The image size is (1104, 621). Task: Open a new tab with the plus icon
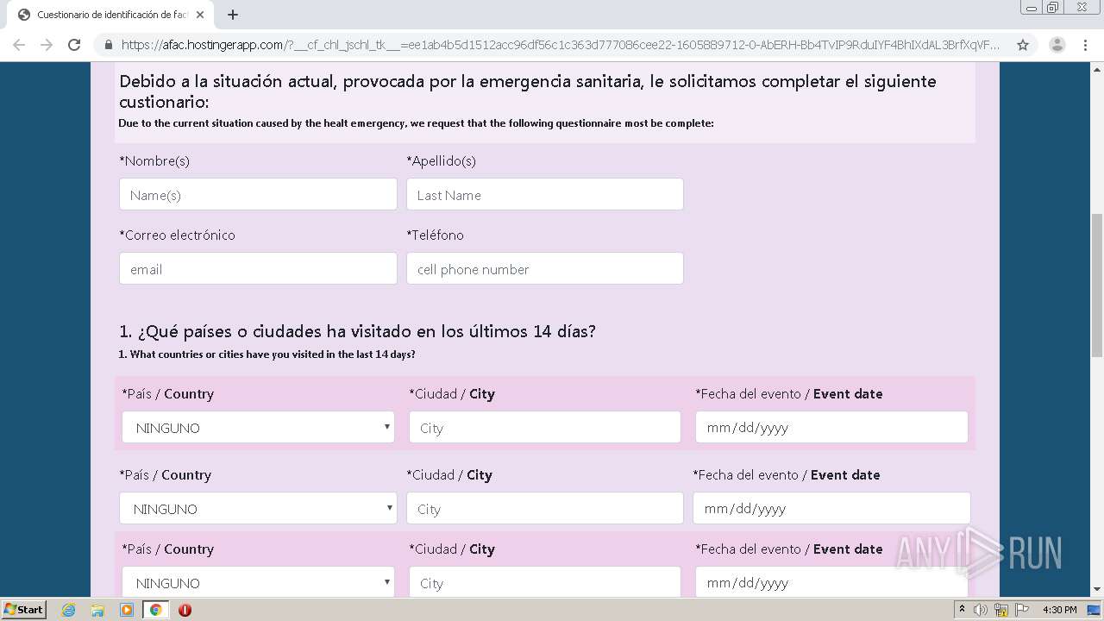tap(233, 15)
